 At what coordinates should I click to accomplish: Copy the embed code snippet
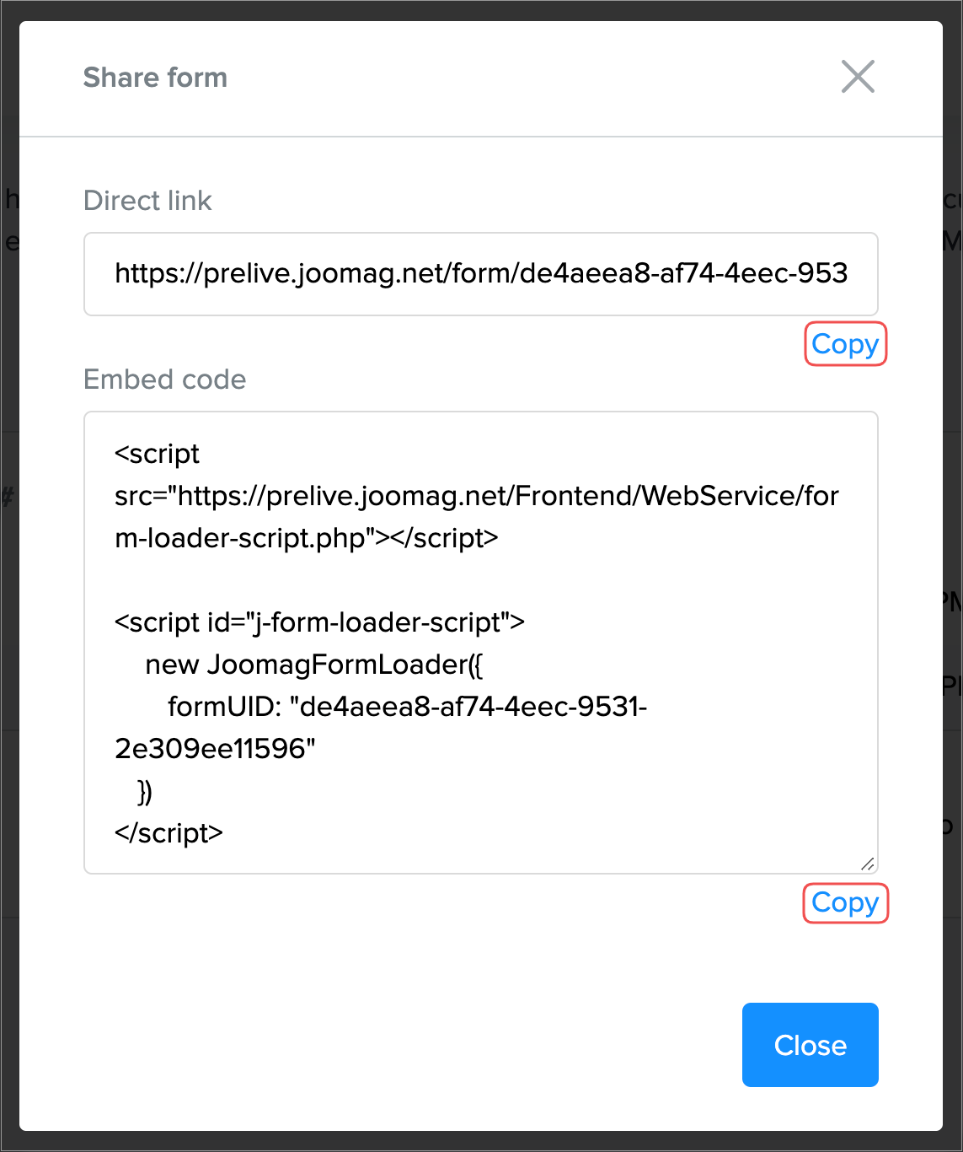pos(845,903)
